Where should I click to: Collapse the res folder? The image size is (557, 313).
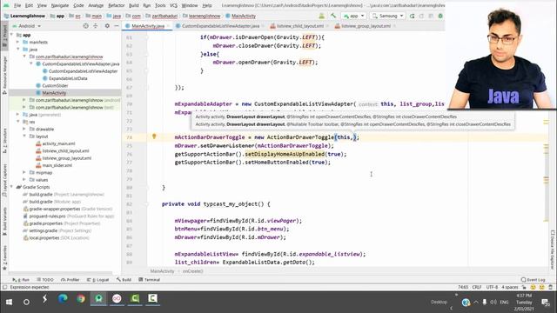click(17, 122)
